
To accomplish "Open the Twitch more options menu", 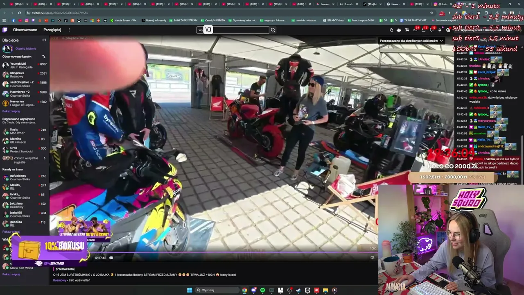I will point(69,30).
